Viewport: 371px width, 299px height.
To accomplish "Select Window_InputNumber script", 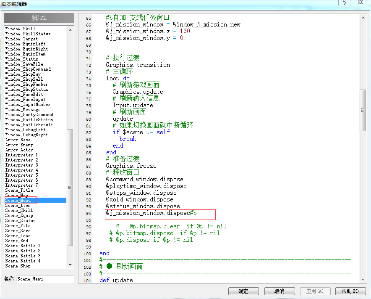I will [x=28, y=104].
